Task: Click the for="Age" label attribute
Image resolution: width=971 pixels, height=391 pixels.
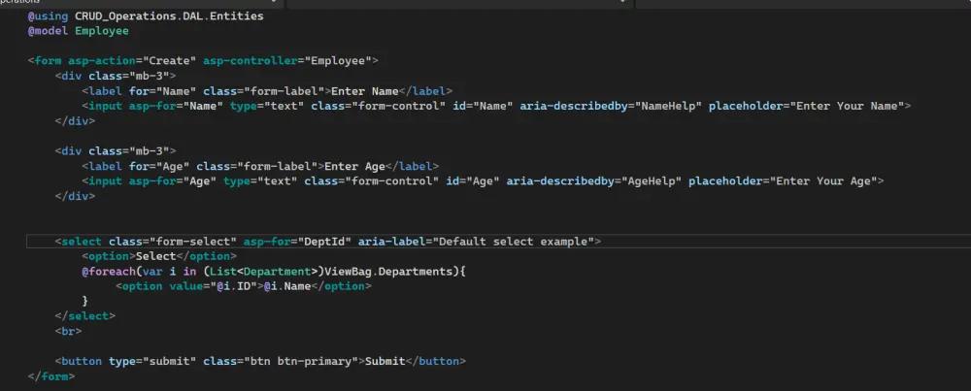Action: coord(159,166)
